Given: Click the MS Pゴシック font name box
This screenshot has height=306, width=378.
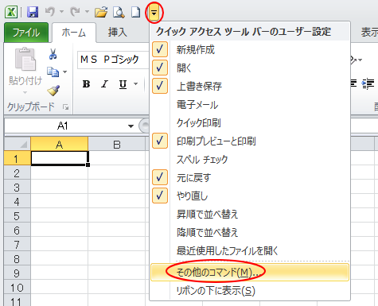Looking at the screenshot, I should tap(113, 60).
